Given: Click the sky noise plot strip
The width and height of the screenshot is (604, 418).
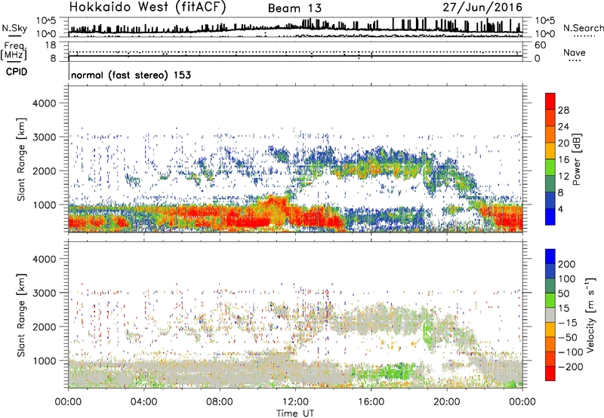Looking at the screenshot, I should click(296, 27).
